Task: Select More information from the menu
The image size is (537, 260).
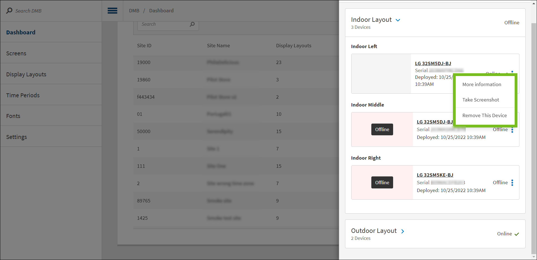Action: (x=482, y=84)
